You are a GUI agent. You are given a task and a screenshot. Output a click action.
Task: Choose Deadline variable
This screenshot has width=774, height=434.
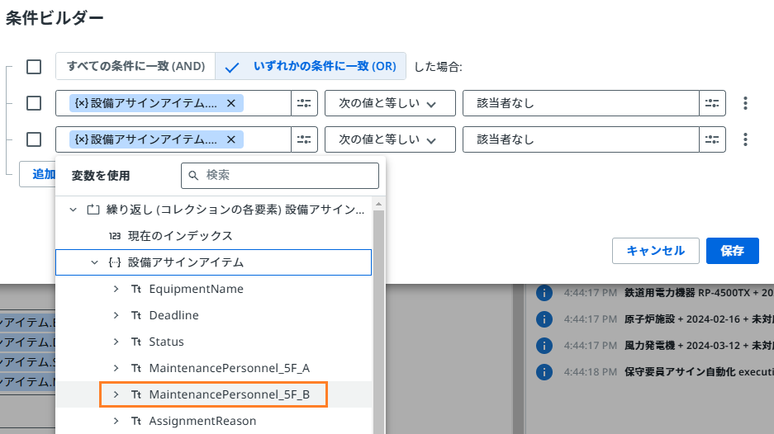[x=173, y=315]
